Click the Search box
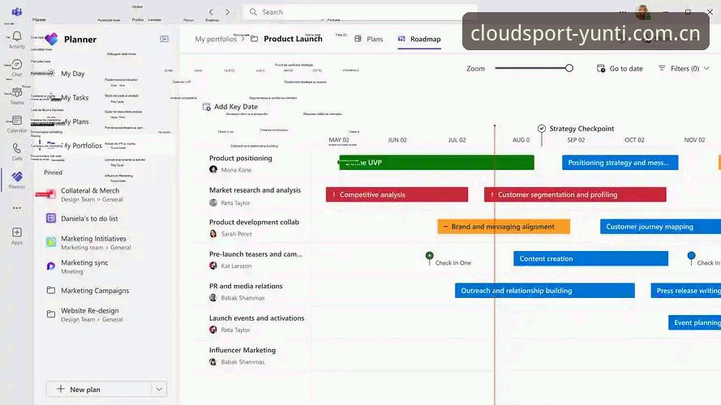 click(360, 12)
